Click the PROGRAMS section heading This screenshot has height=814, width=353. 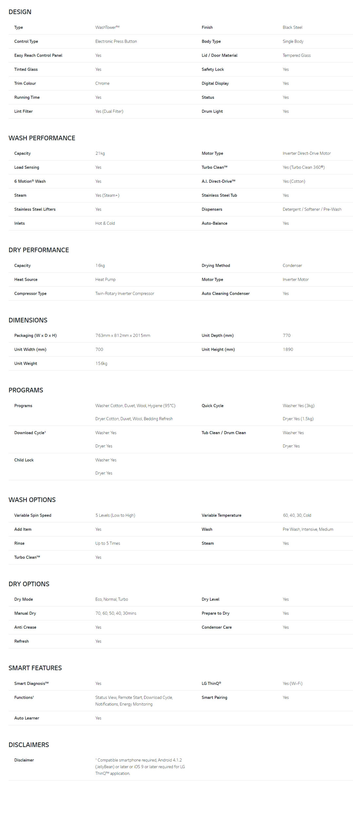(x=26, y=390)
